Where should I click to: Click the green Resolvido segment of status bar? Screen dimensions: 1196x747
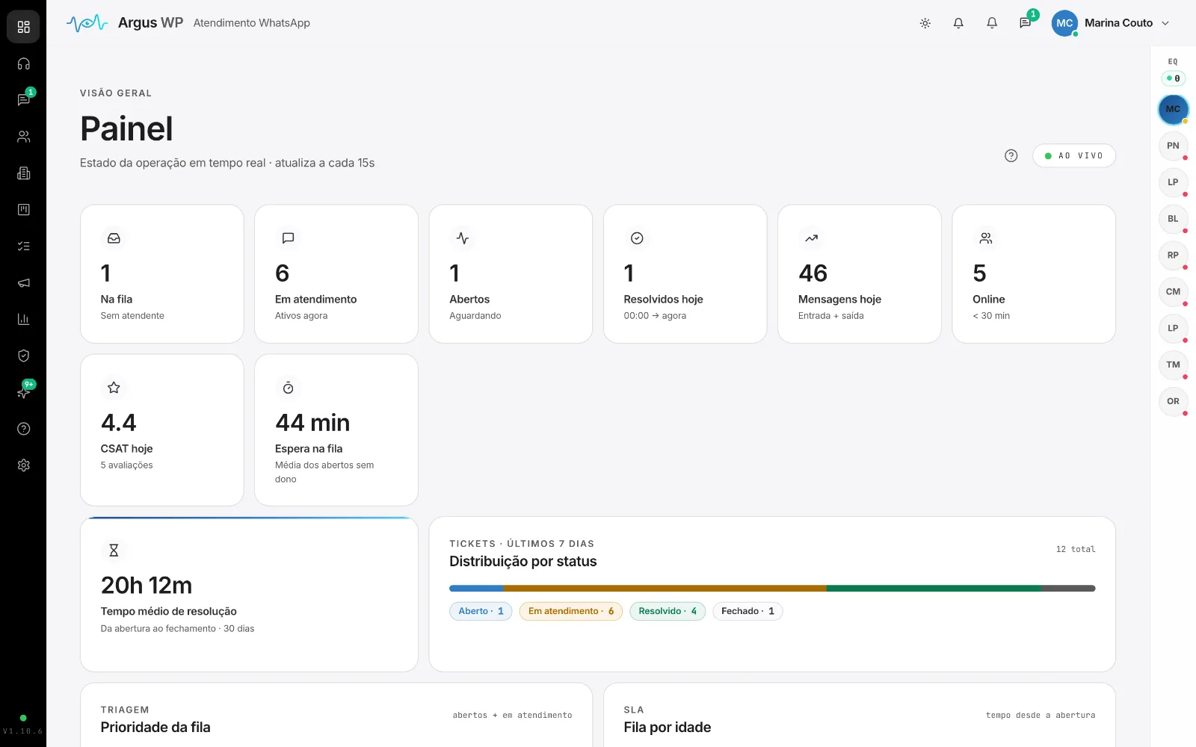tap(934, 589)
